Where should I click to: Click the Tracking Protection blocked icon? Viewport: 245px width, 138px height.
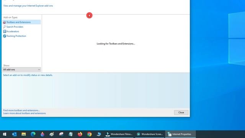point(5,36)
